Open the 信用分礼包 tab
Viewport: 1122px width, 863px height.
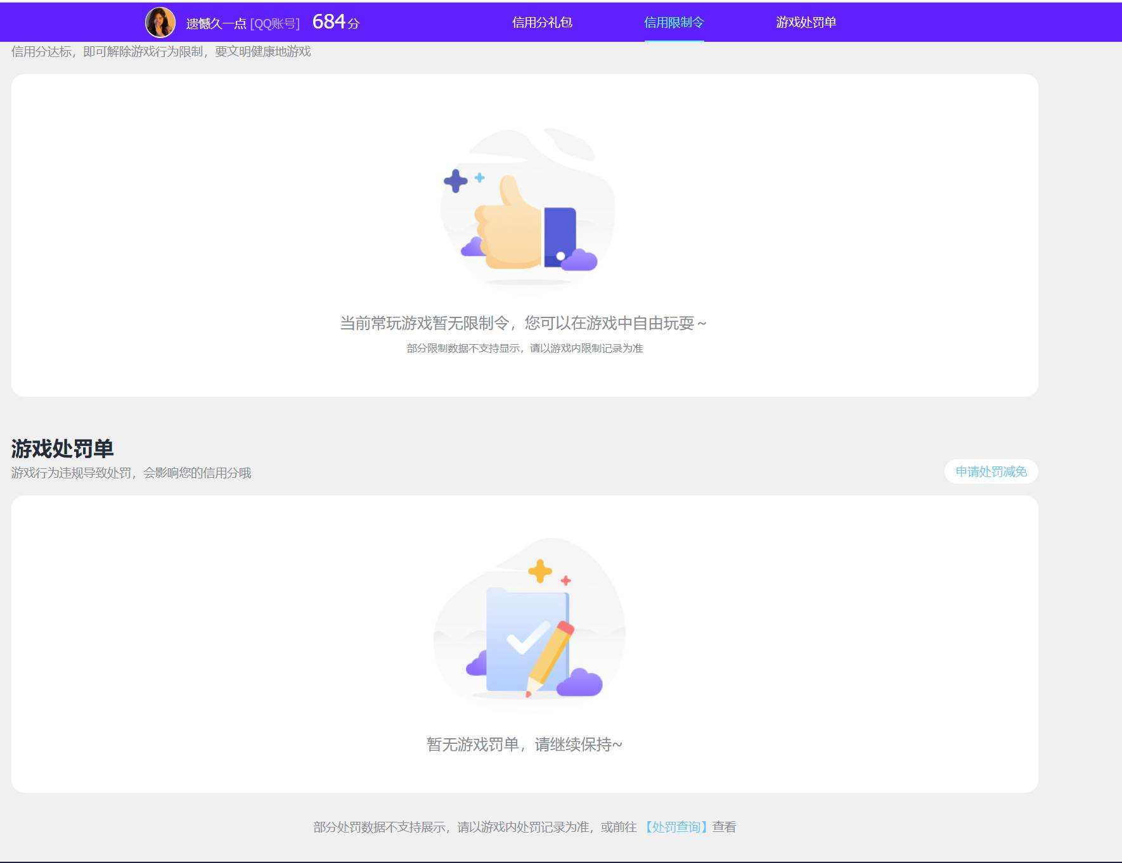click(542, 22)
